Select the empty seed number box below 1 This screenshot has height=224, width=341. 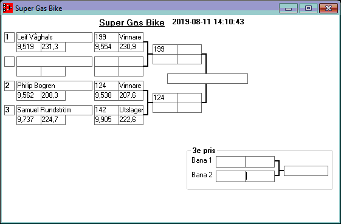click(x=9, y=61)
